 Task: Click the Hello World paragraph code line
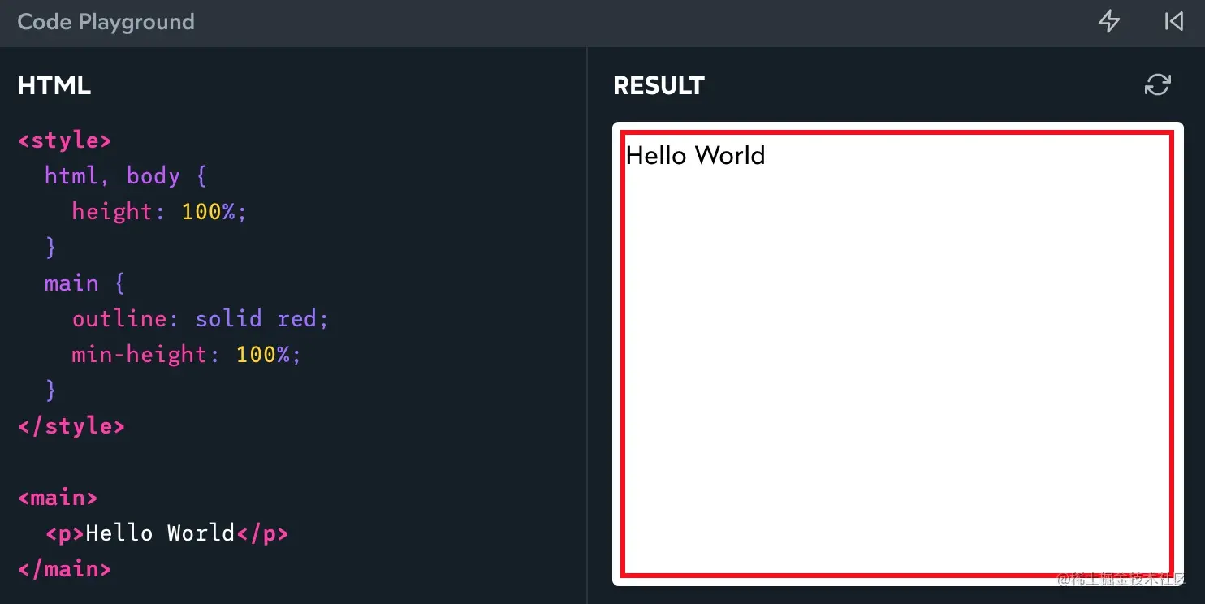coord(166,533)
